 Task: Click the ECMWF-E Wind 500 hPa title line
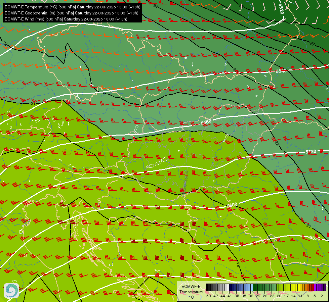tap(66, 19)
